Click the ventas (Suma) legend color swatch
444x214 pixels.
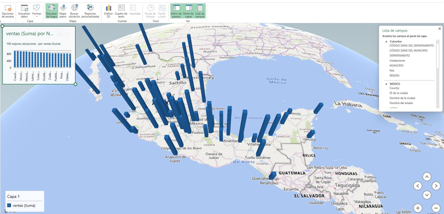(9, 205)
